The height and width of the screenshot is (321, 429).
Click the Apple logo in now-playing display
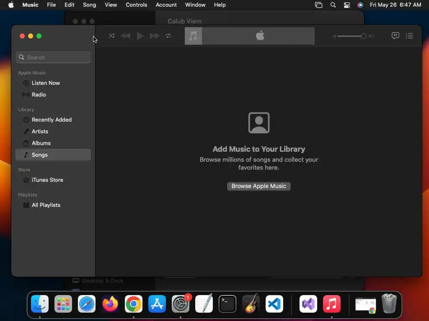[260, 36]
